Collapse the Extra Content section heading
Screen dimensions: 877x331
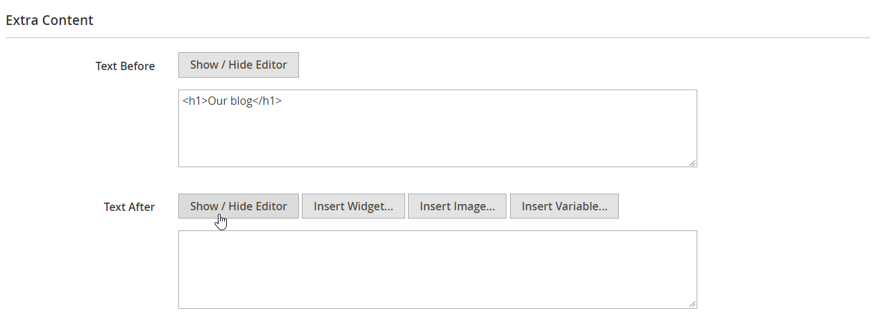tap(49, 20)
